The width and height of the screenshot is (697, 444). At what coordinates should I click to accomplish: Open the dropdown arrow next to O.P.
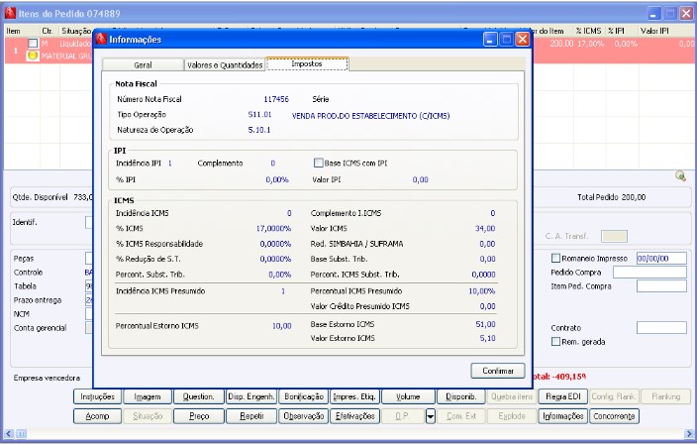coord(431,416)
